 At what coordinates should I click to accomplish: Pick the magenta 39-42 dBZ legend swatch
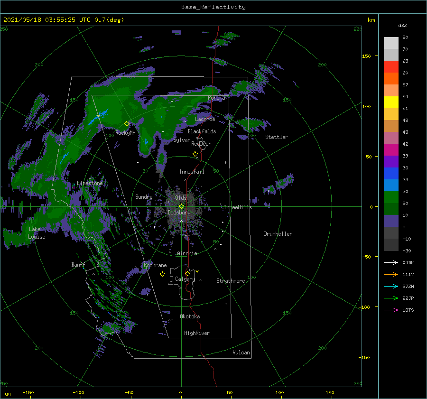(391, 150)
